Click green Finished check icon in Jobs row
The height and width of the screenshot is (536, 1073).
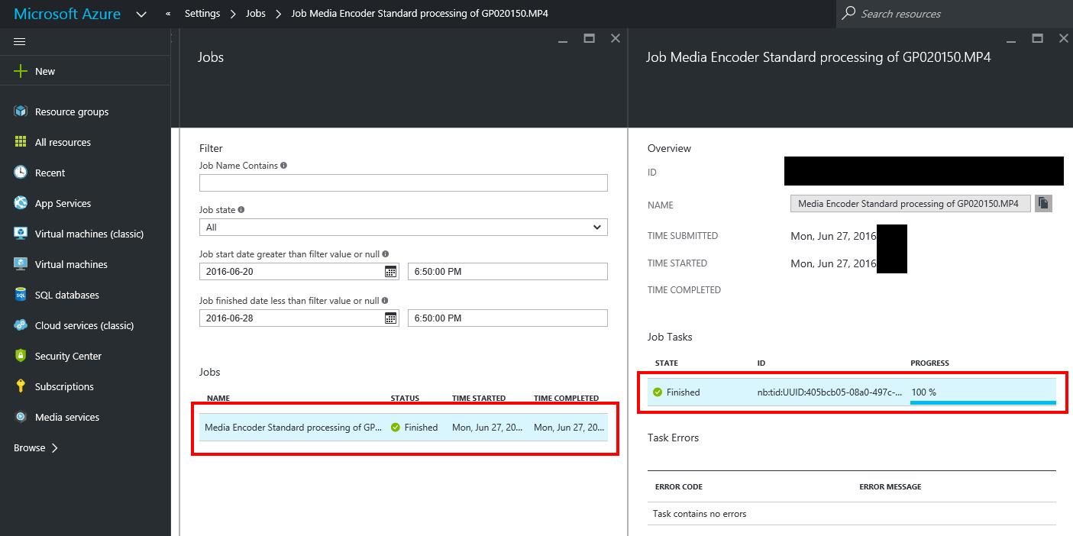pos(396,428)
